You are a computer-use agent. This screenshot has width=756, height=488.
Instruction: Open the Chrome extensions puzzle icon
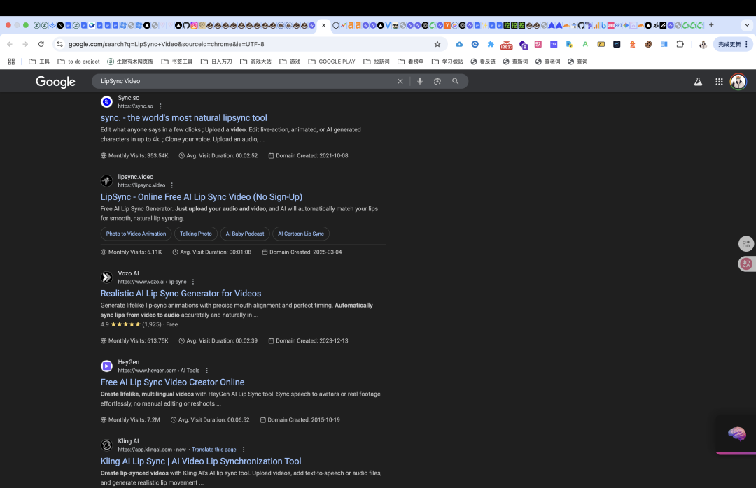coord(680,44)
